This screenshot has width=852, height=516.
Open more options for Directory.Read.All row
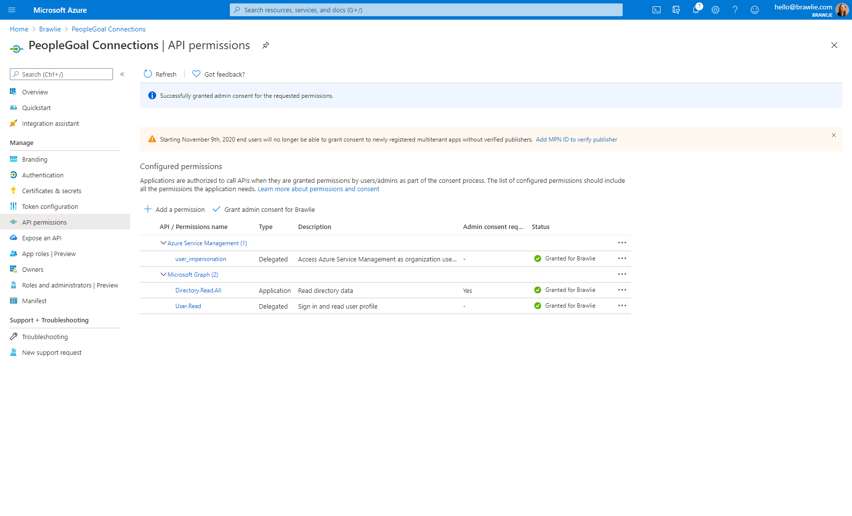(622, 290)
